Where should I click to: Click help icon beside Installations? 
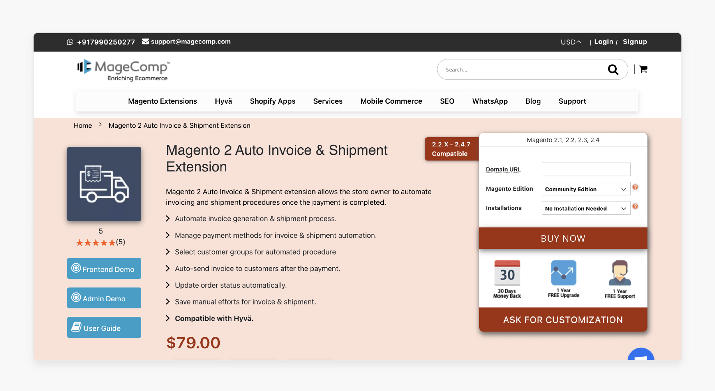(635, 206)
